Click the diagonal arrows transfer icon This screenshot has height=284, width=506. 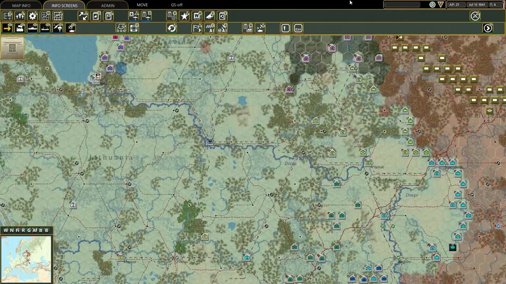pos(83,16)
